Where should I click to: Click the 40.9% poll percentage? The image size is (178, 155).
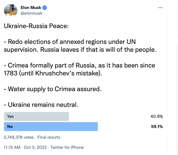[157, 116]
